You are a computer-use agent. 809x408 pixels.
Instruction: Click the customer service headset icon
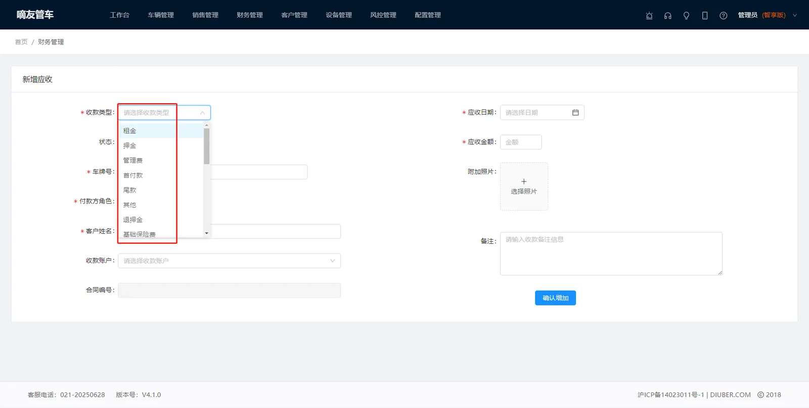(x=668, y=15)
